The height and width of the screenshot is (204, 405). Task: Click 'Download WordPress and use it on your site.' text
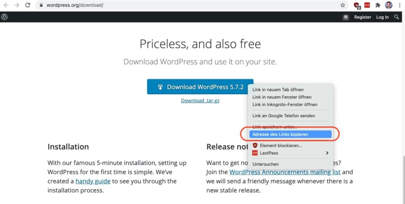pos(200,62)
